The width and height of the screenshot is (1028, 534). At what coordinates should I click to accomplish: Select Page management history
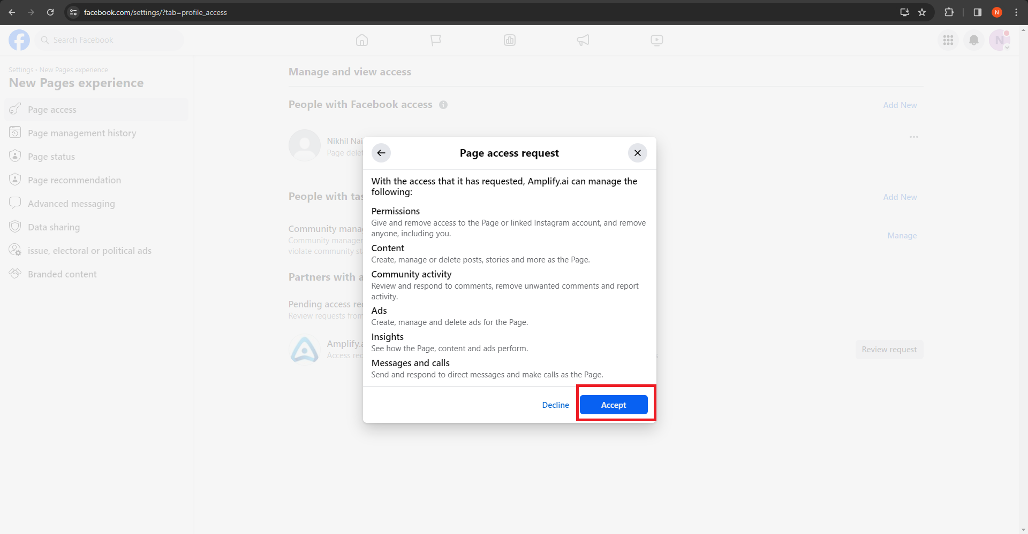click(96, 133)
